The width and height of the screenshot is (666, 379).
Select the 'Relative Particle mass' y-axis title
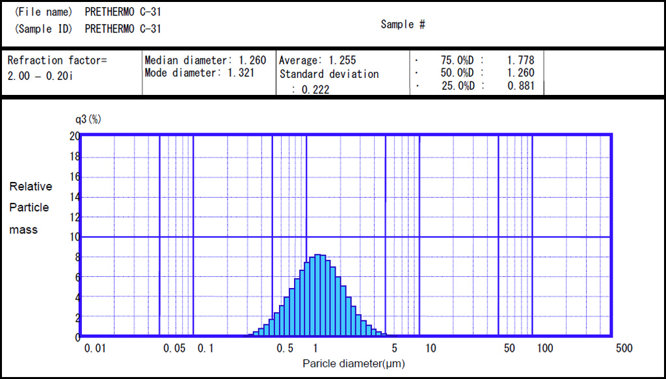pos(30,208)
